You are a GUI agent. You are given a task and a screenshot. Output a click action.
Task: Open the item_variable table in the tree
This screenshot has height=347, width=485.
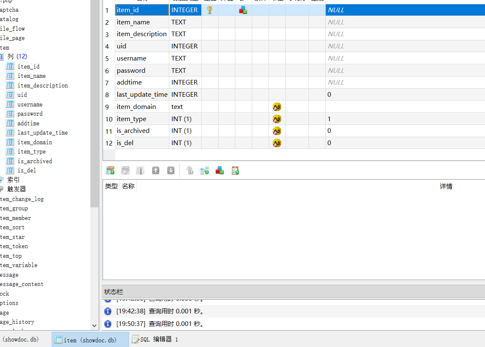[18, 265]
